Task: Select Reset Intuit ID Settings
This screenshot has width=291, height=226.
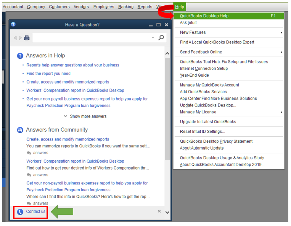Action: coord(229,132)
